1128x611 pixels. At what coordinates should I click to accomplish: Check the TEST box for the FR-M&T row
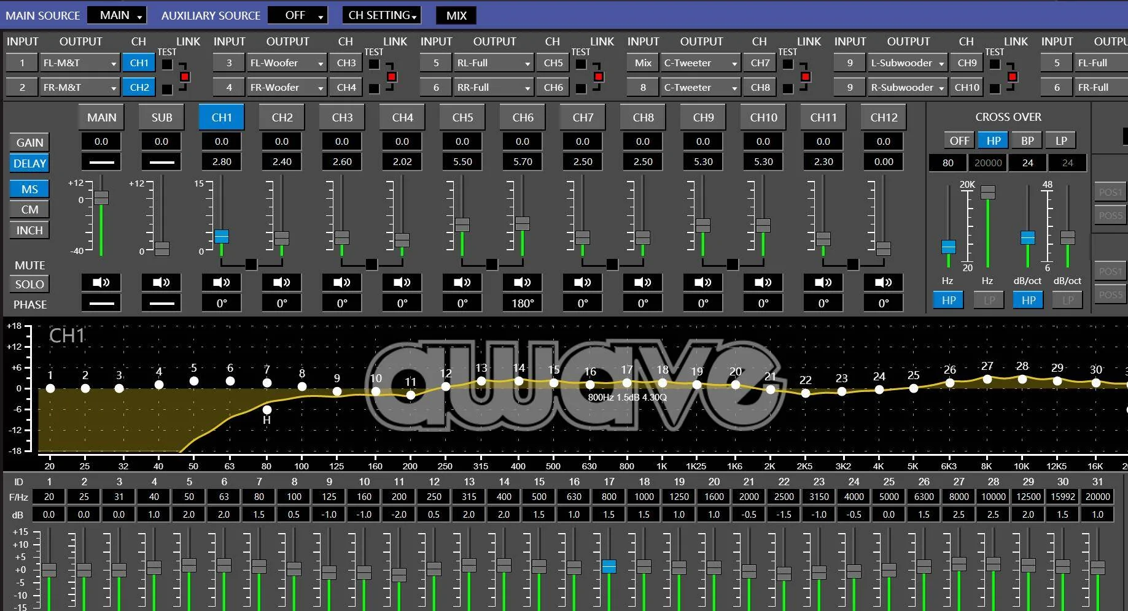coord(167,89)
